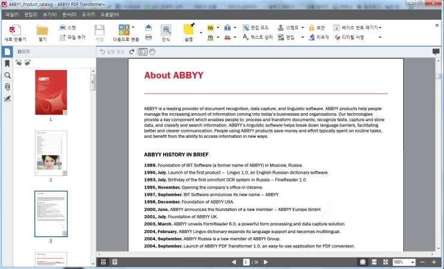Expand the 스탬프 dropdown arrow
The image size is (444, 269).
(303, 28)
